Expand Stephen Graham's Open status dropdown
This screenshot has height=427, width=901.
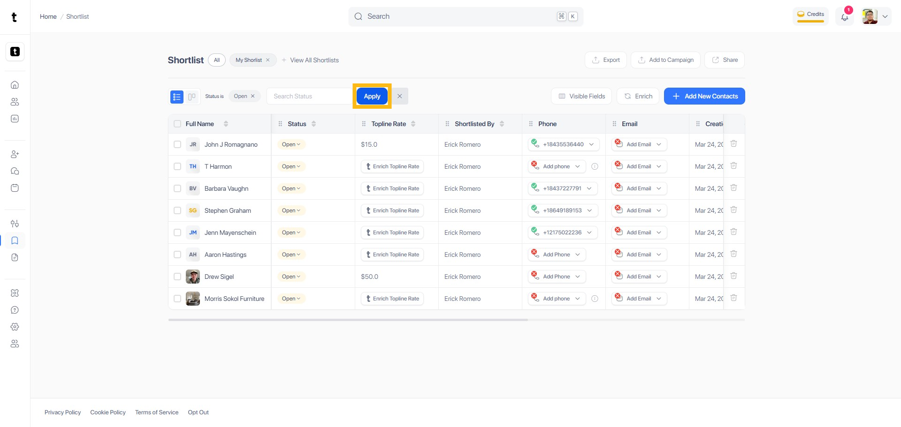(291, 210)
